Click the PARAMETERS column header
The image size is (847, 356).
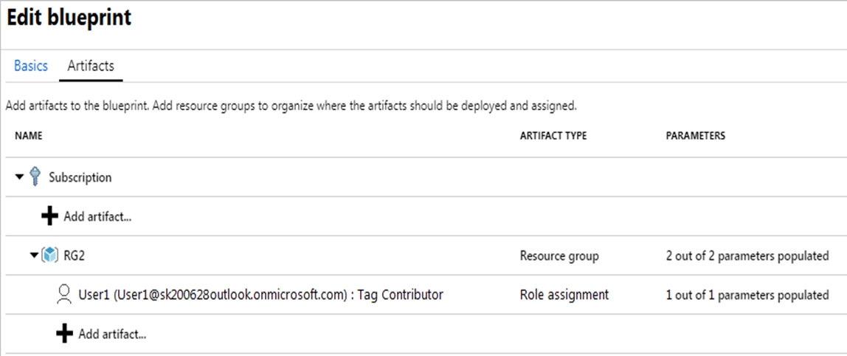click(695, 136)
